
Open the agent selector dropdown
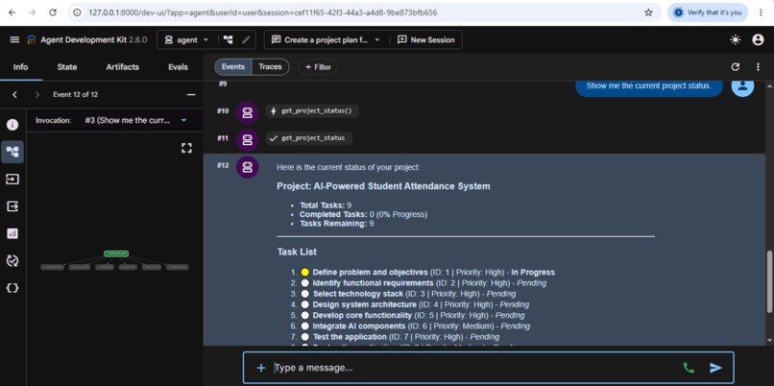[186, 40]
